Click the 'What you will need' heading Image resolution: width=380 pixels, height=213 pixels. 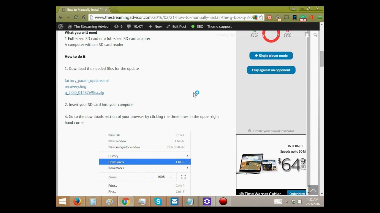click(81, 33)
